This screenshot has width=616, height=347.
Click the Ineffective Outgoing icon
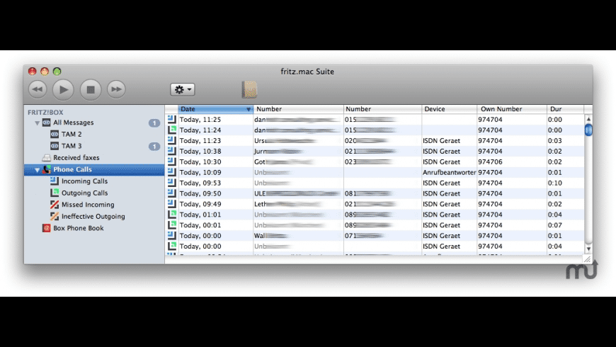[x=55, y=217]
